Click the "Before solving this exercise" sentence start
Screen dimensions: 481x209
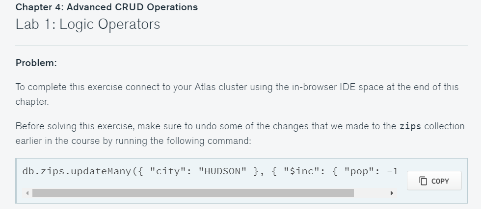75,126
